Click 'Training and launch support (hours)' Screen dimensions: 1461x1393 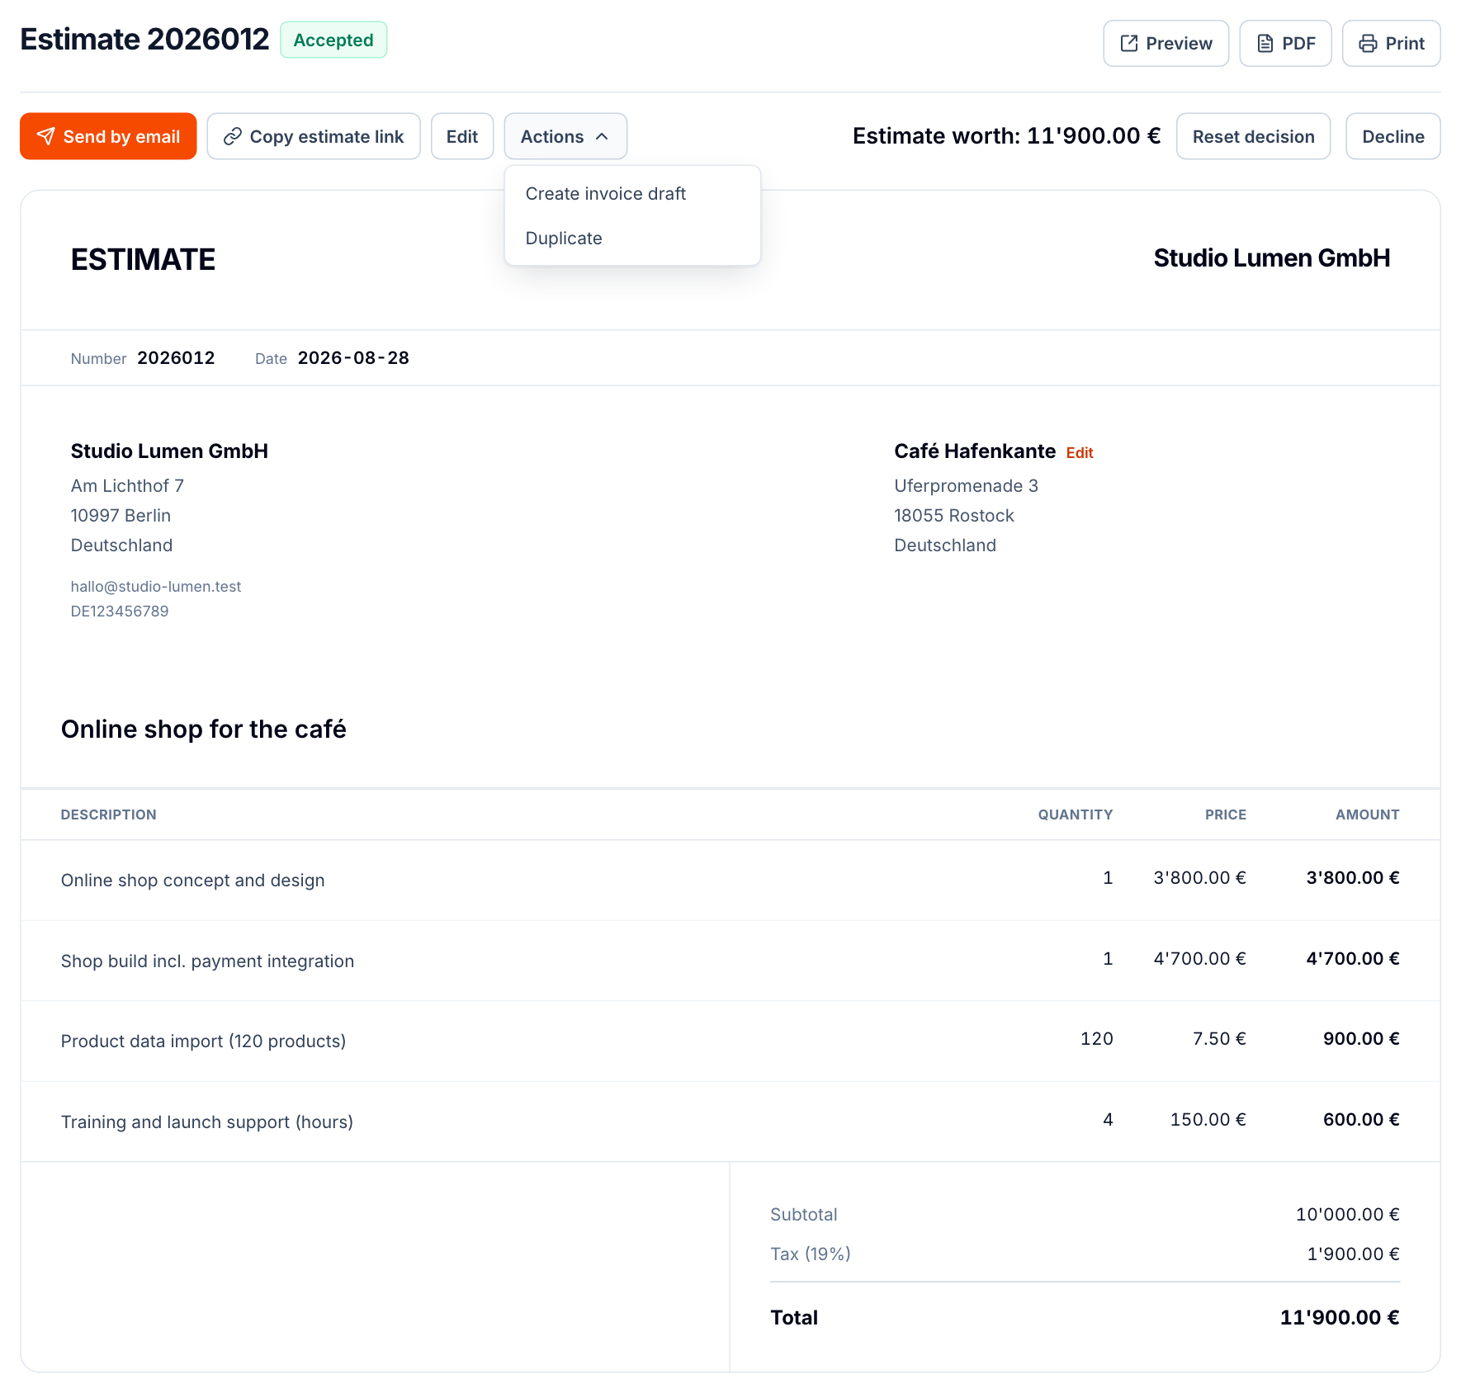[207, 1121]
